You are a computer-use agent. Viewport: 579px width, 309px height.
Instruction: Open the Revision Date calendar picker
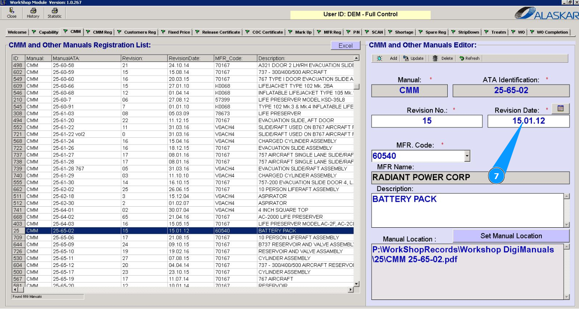(560, 109)
